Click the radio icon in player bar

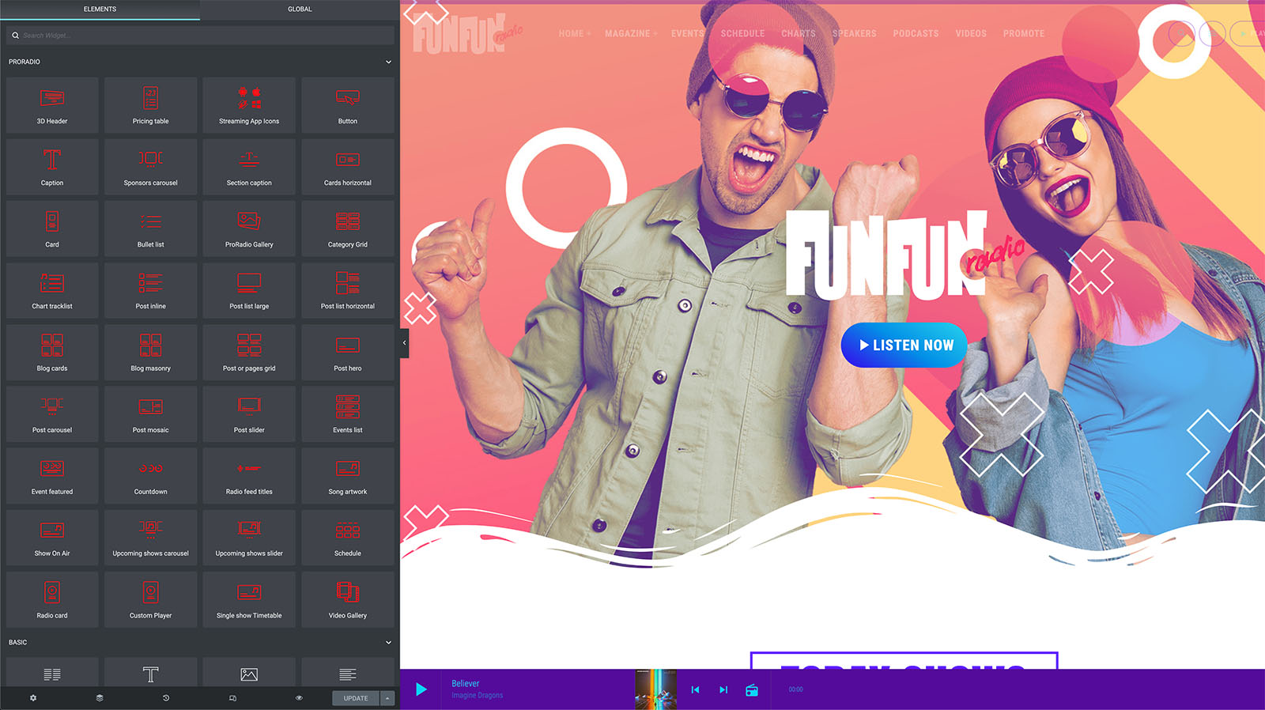tap(752, 690)
